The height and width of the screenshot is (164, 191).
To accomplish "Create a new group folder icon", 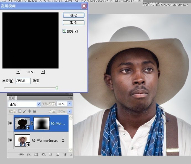I will (x=50, y=154).
